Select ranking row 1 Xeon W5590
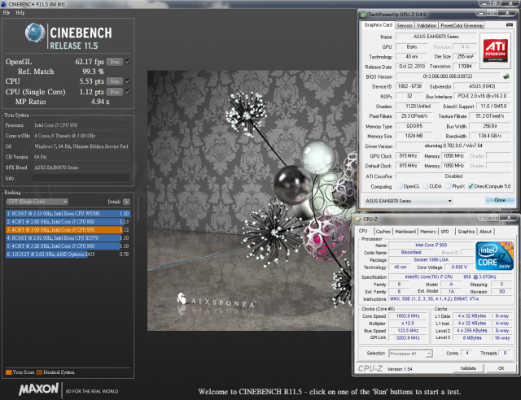521x400 pixels. (x=68, y=214)
